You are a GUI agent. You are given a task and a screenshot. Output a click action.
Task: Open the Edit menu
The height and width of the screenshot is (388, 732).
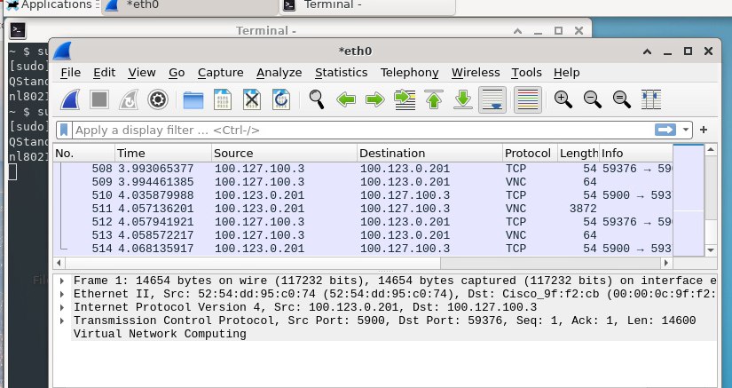[x=104, y=73]
